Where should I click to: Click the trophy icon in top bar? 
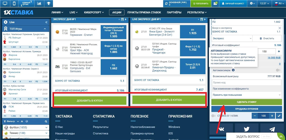point(48,3)
